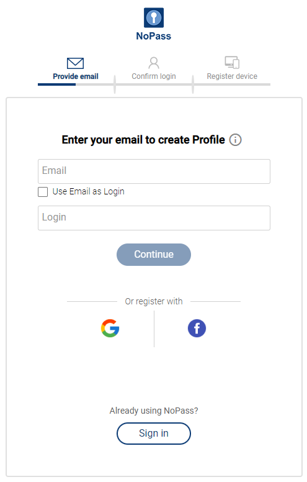Switch to the Register device step
The image size is (307, 482).
click(232, 76)
